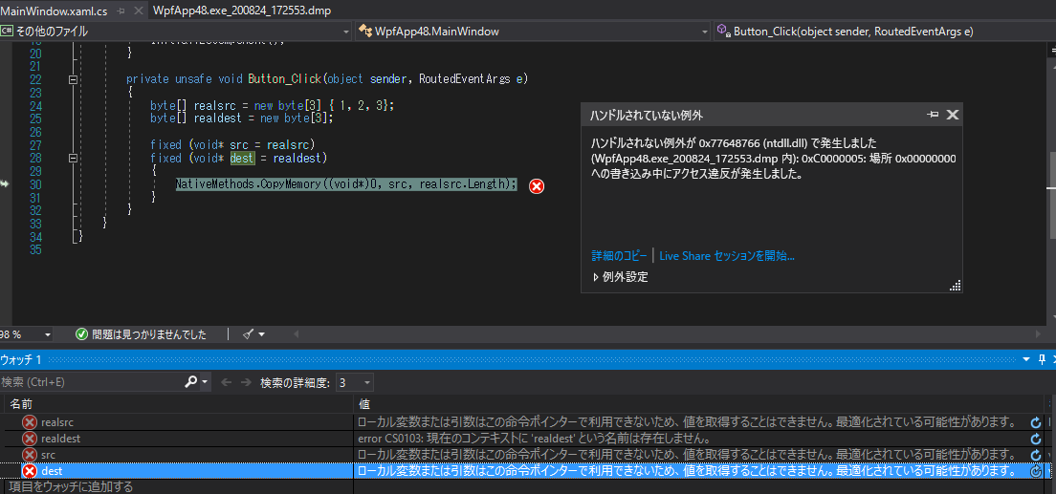
Task: Refresh the realdest watch value
Action: (1036, 439)
